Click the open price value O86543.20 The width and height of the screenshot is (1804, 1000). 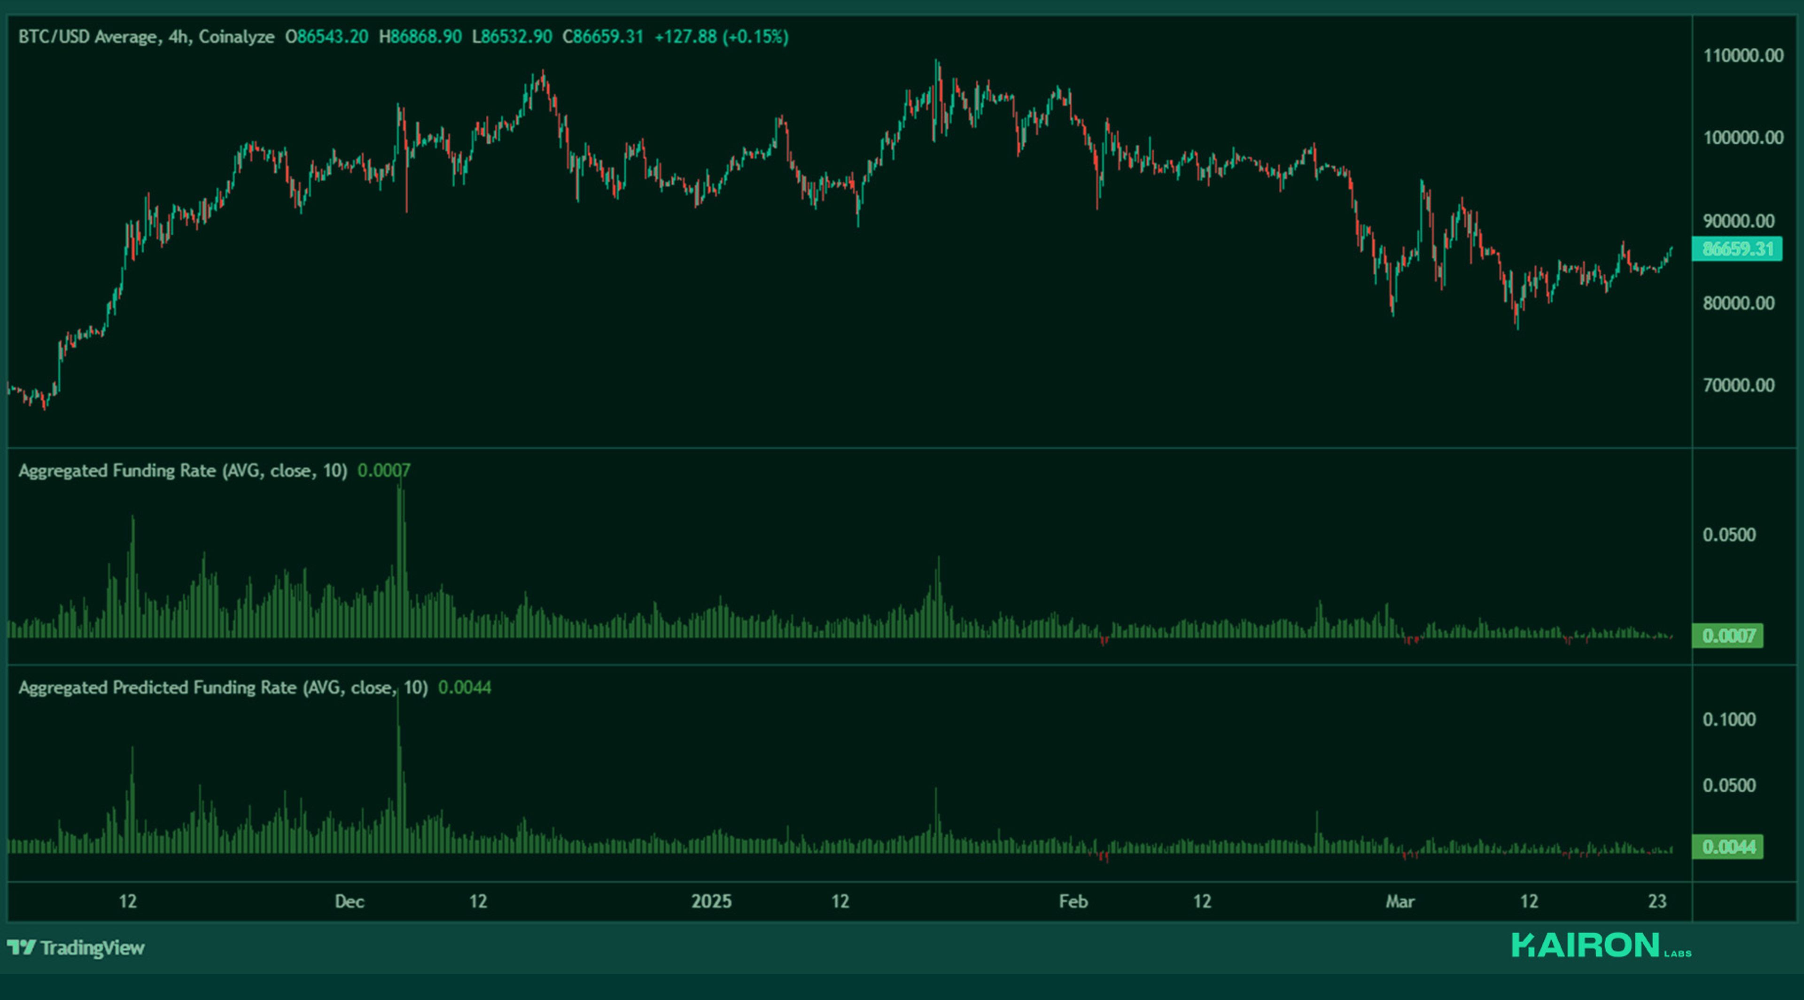[327, 37]
